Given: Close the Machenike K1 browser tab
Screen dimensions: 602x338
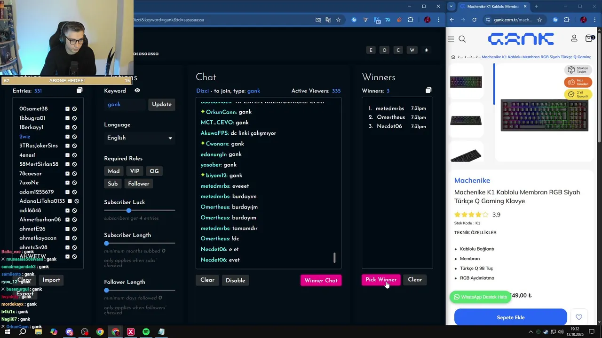Looking at the screenshot, I should coord(524,7).
